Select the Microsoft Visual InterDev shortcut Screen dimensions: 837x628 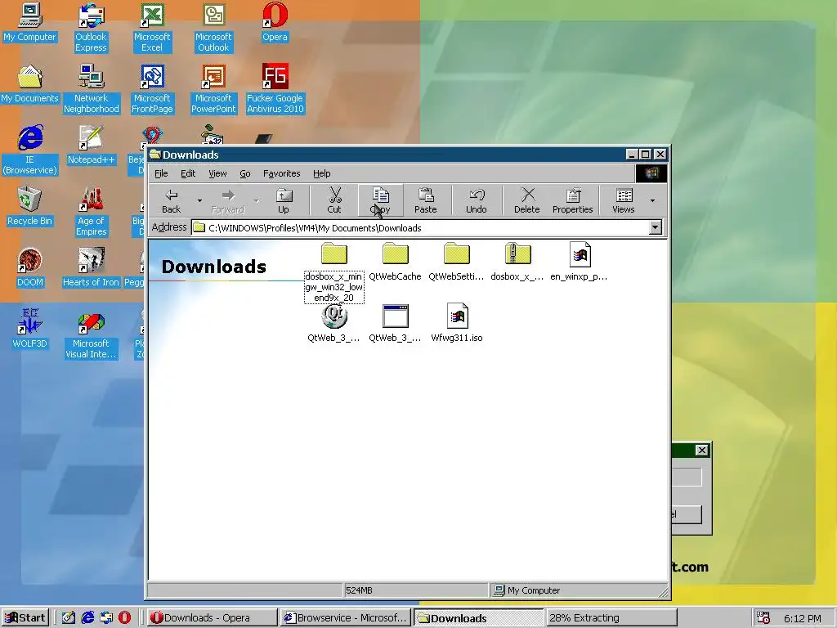[91, 334]
